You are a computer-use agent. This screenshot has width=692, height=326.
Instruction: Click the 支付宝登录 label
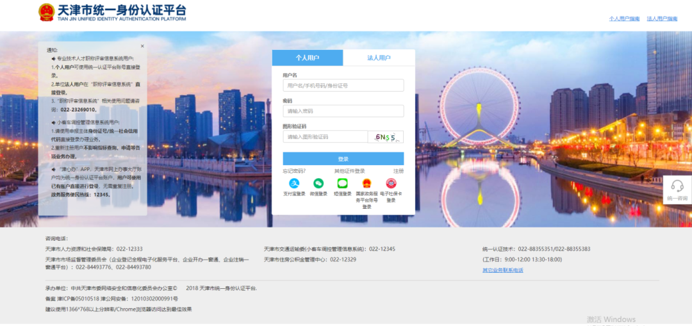click(294, 193)
